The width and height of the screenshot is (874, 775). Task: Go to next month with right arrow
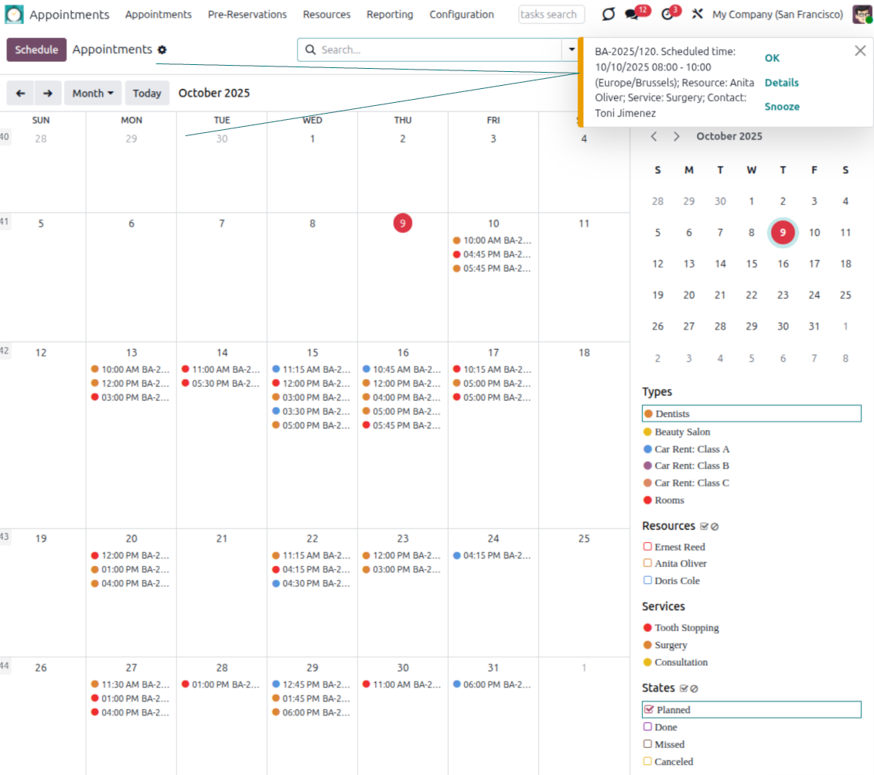48,93
